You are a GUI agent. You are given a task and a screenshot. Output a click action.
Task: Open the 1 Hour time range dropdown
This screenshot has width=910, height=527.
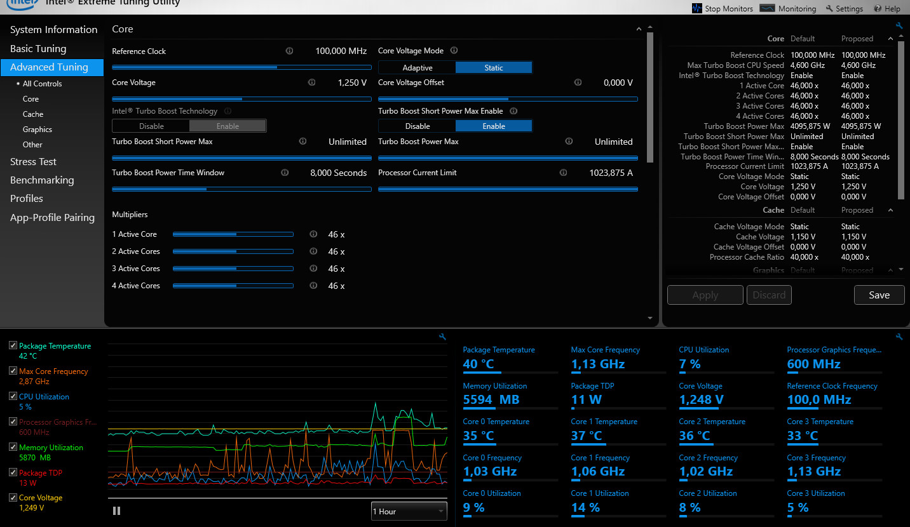(409, 511)
